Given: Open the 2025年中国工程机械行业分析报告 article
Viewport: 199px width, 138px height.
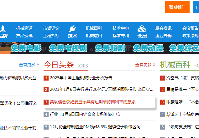Looking at the screenshot, I should coord(81,78).
